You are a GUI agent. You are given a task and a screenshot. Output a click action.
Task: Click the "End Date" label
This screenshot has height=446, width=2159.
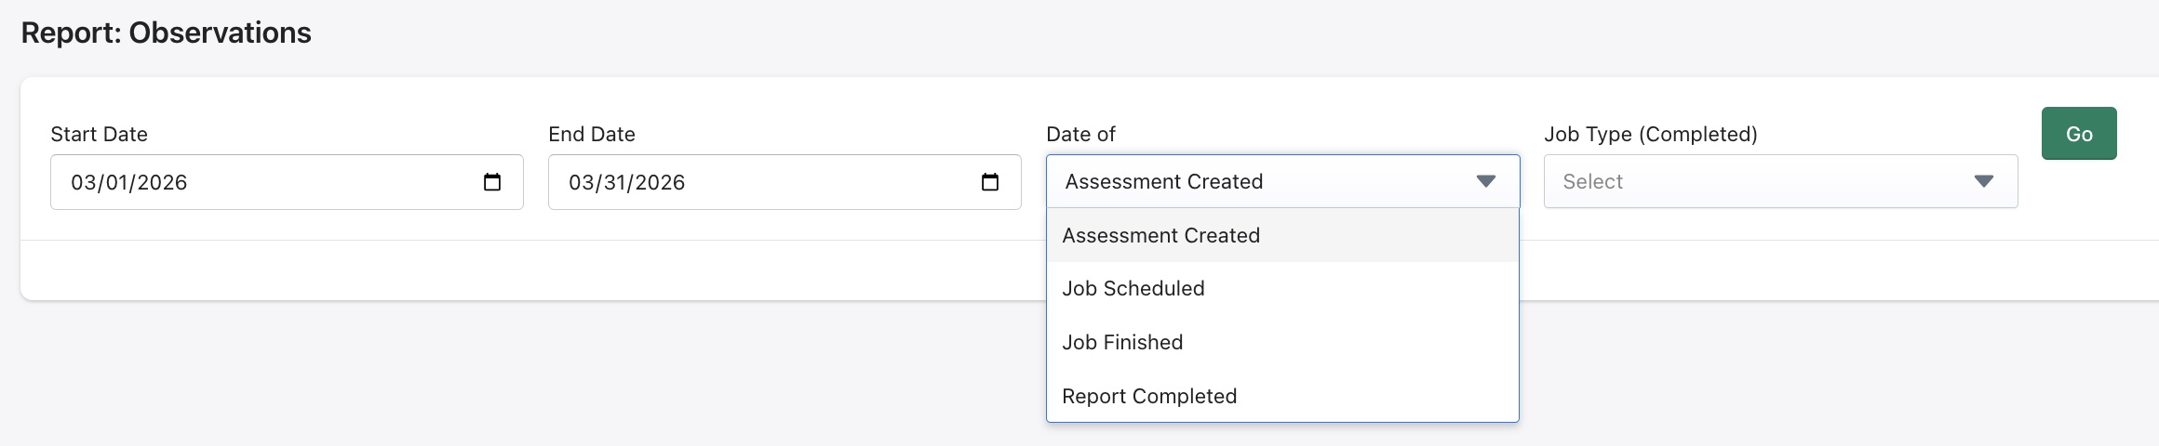pos(591,135)
